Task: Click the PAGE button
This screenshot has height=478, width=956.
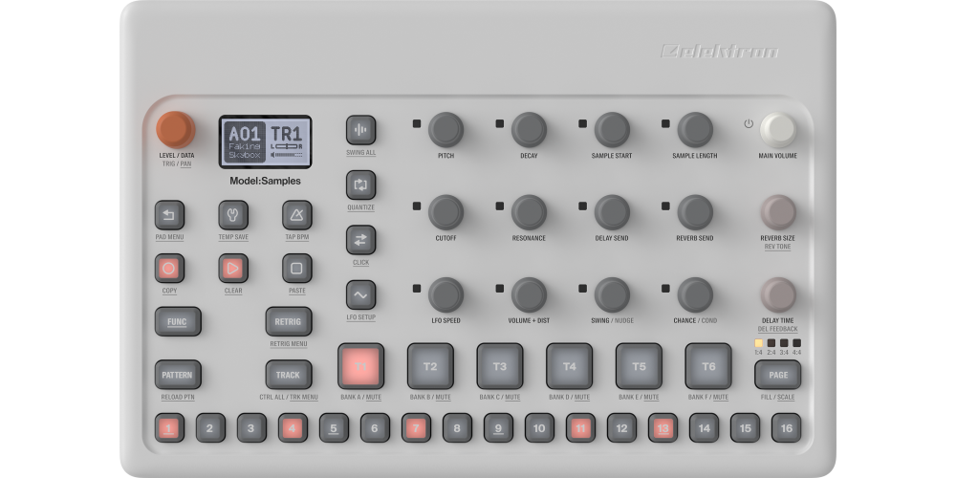Action: [x=777, y=375]
